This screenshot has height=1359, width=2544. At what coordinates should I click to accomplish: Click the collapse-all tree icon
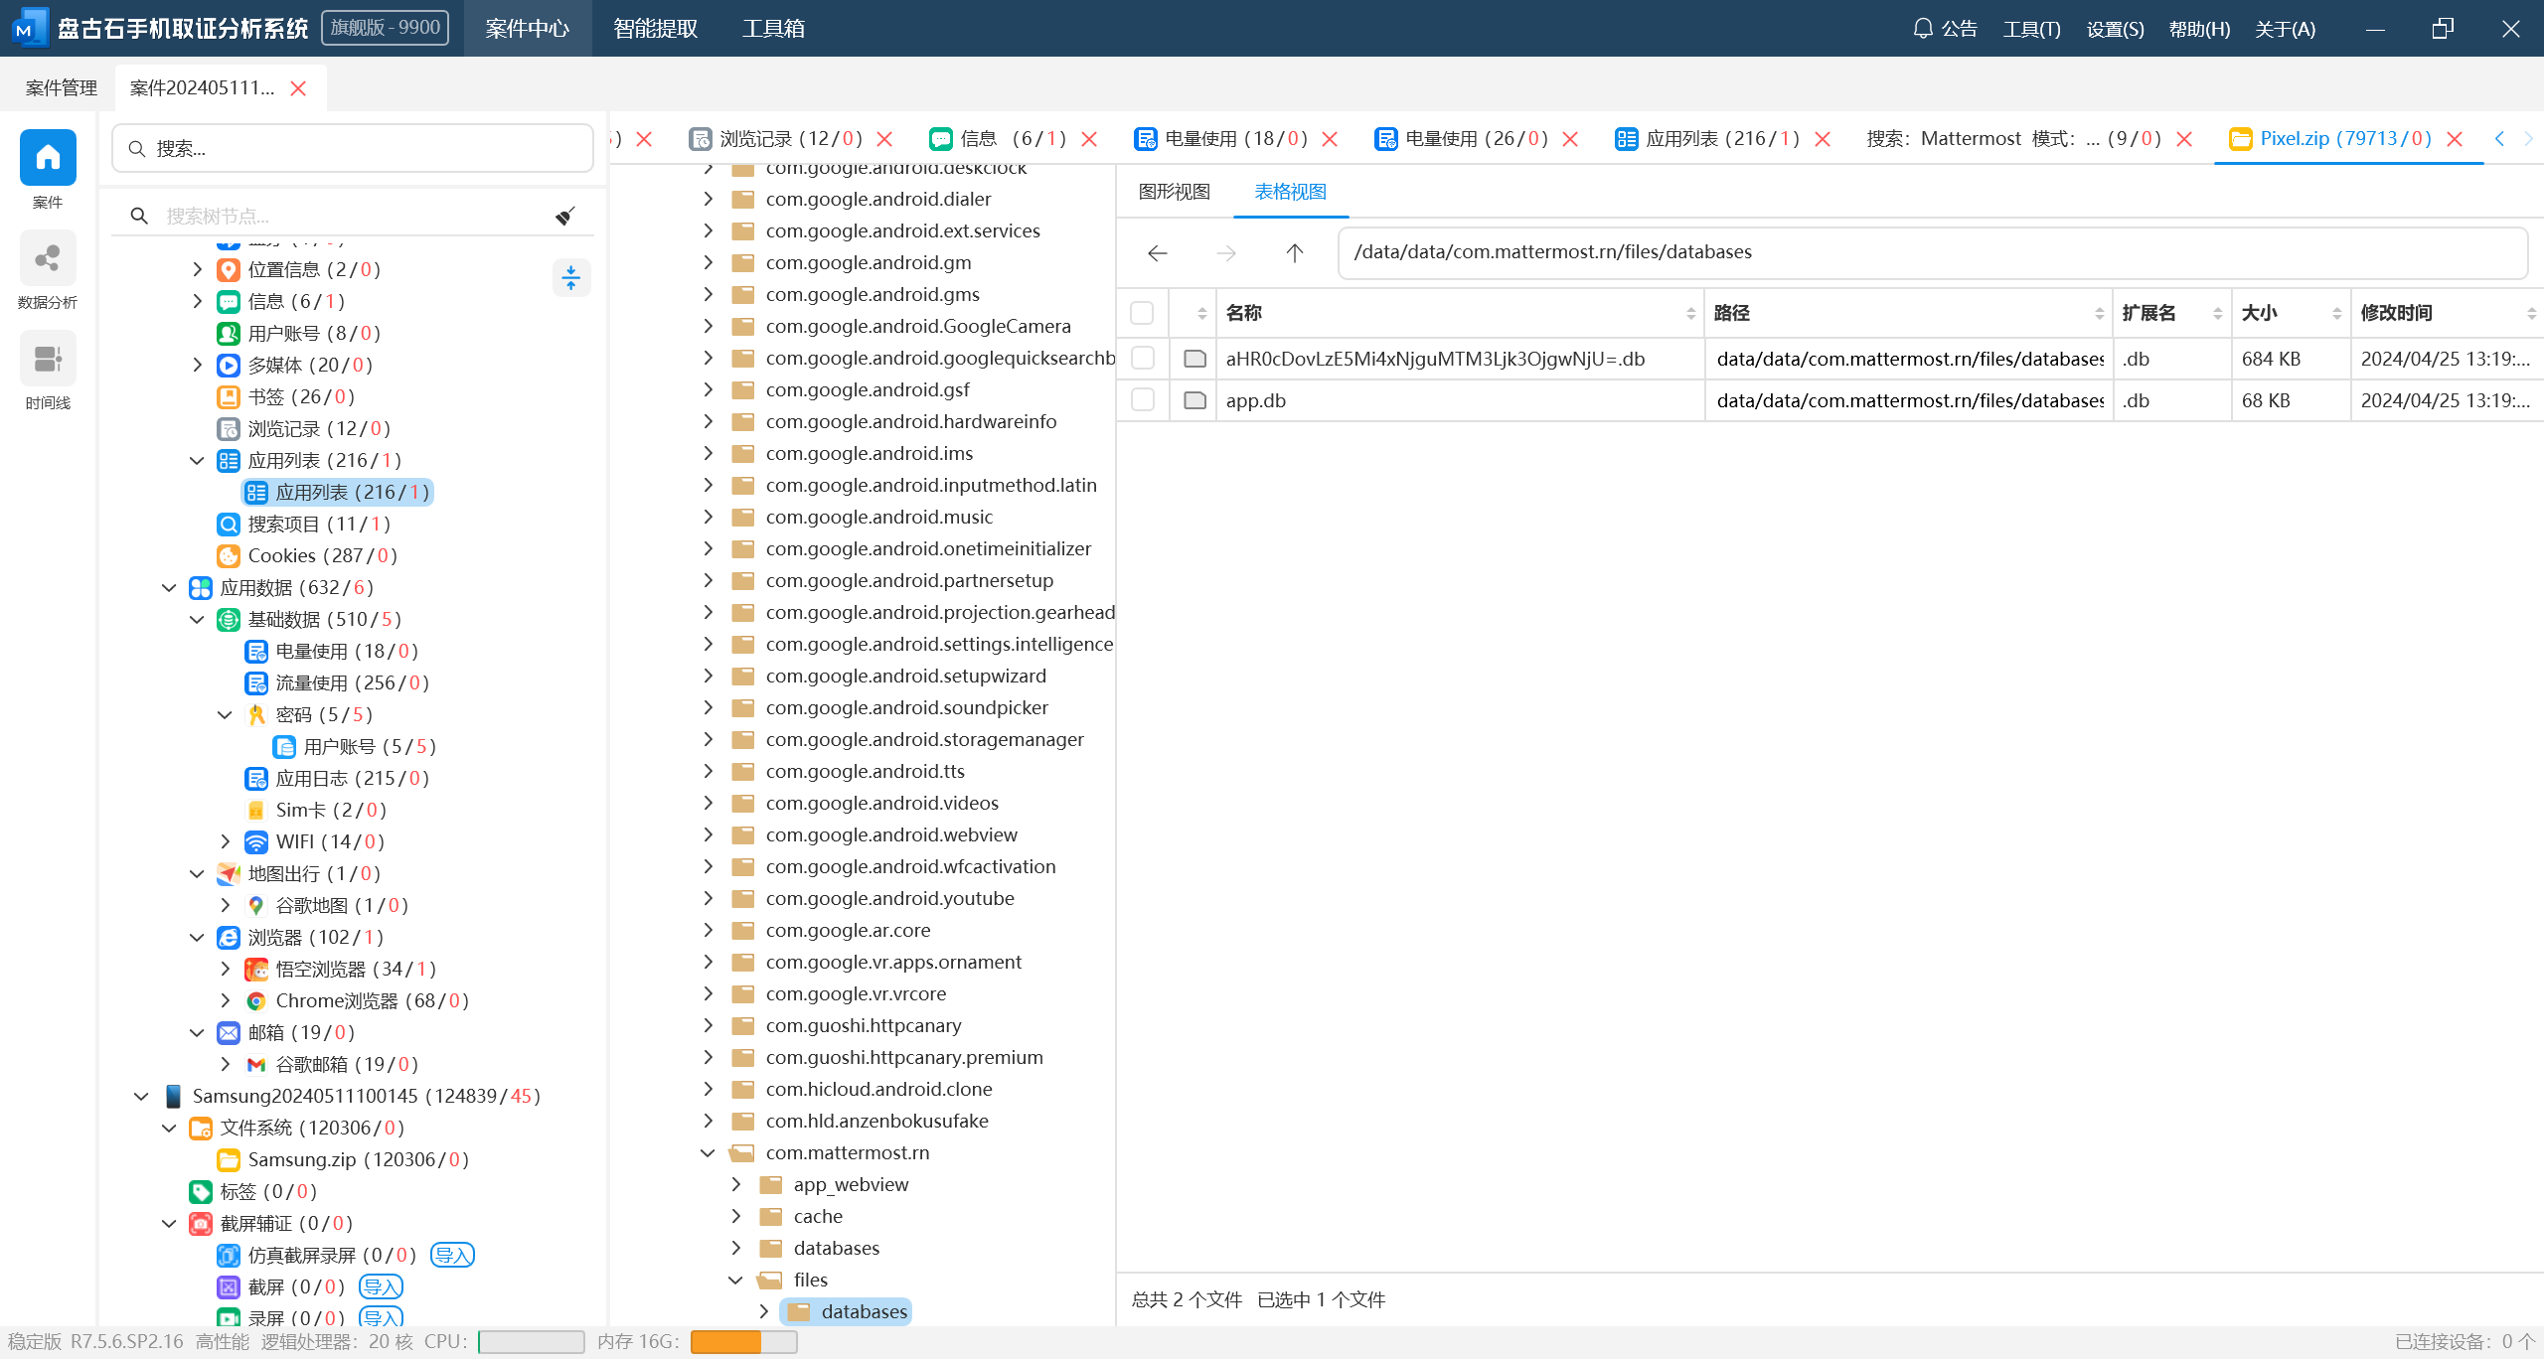pos(570,277)
